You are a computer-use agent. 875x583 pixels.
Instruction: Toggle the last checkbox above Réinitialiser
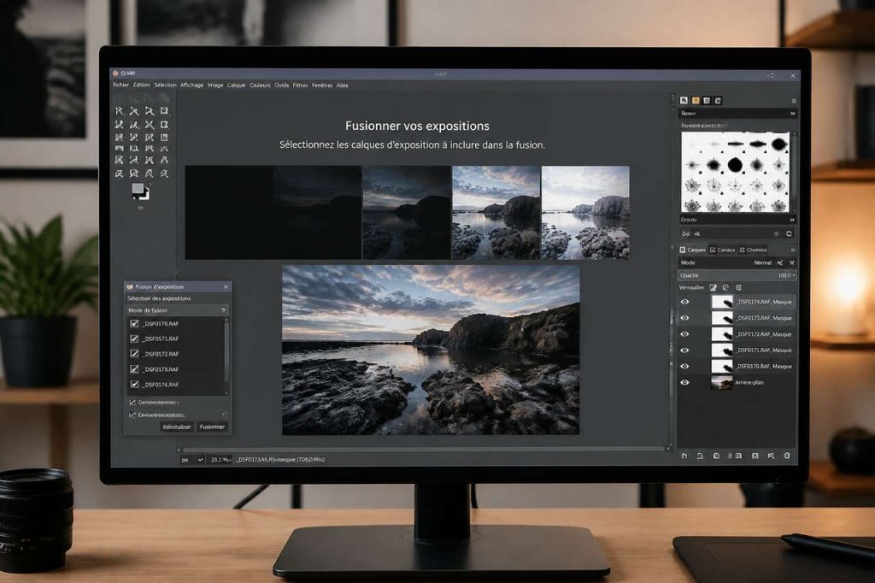point(132,415)
